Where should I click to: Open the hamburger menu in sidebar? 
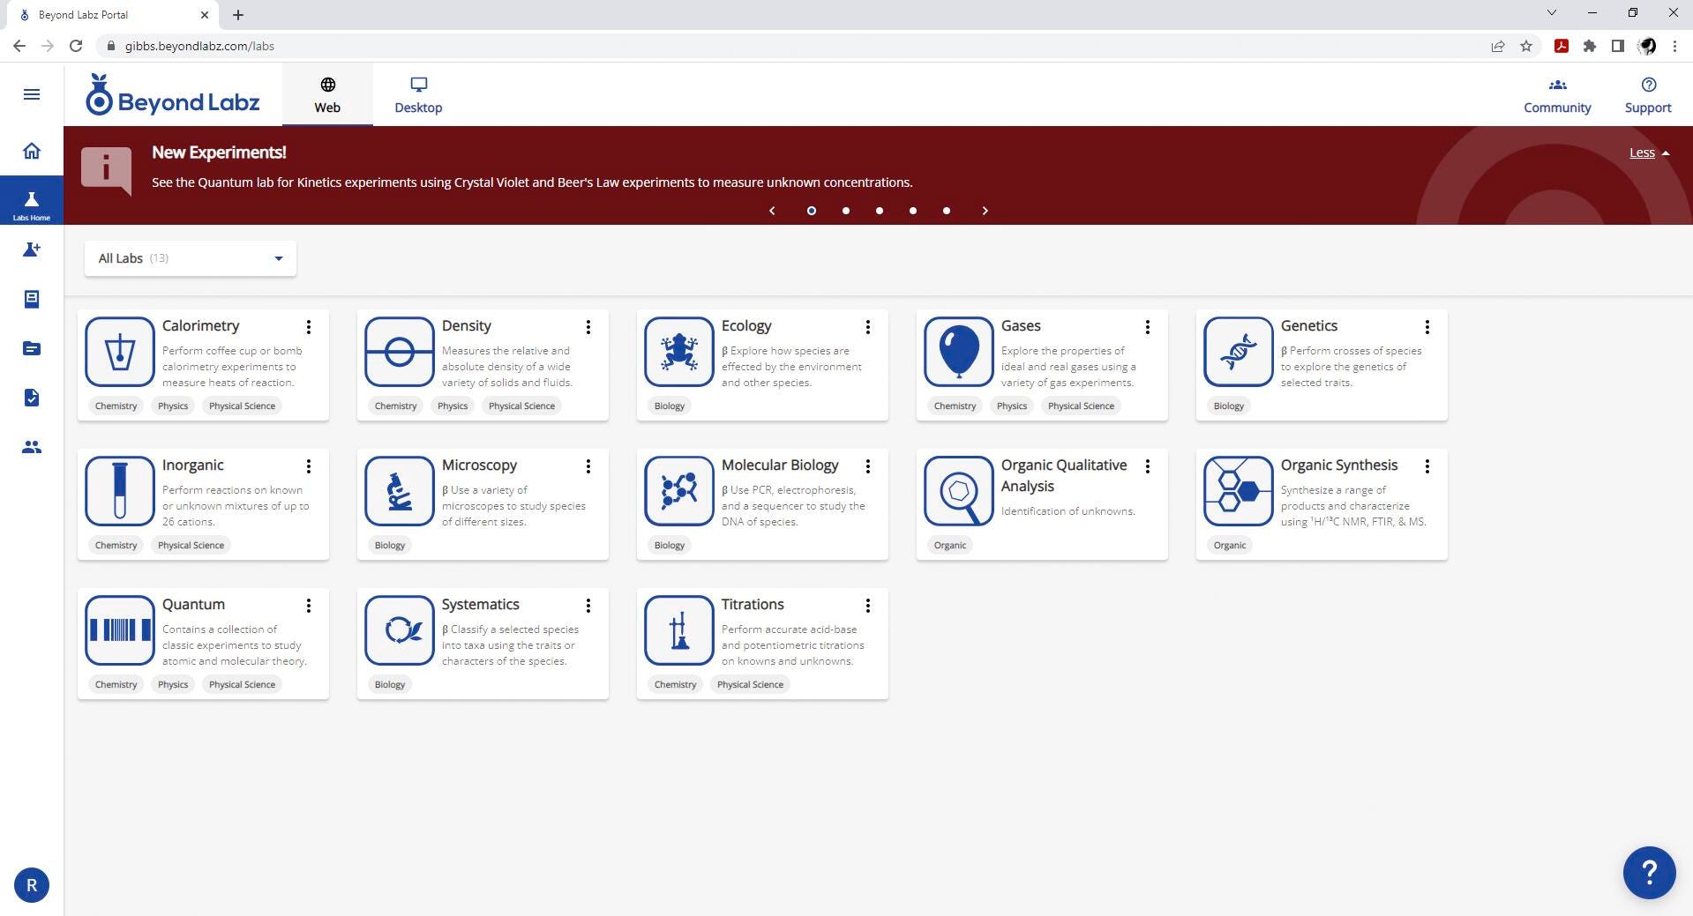click(32, 94)
